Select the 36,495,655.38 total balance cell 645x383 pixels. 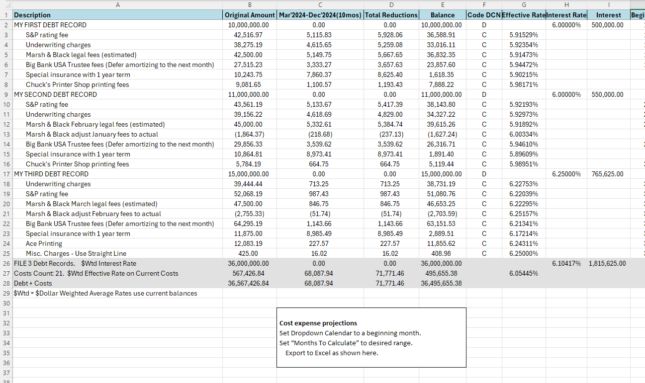coord(443,283)
